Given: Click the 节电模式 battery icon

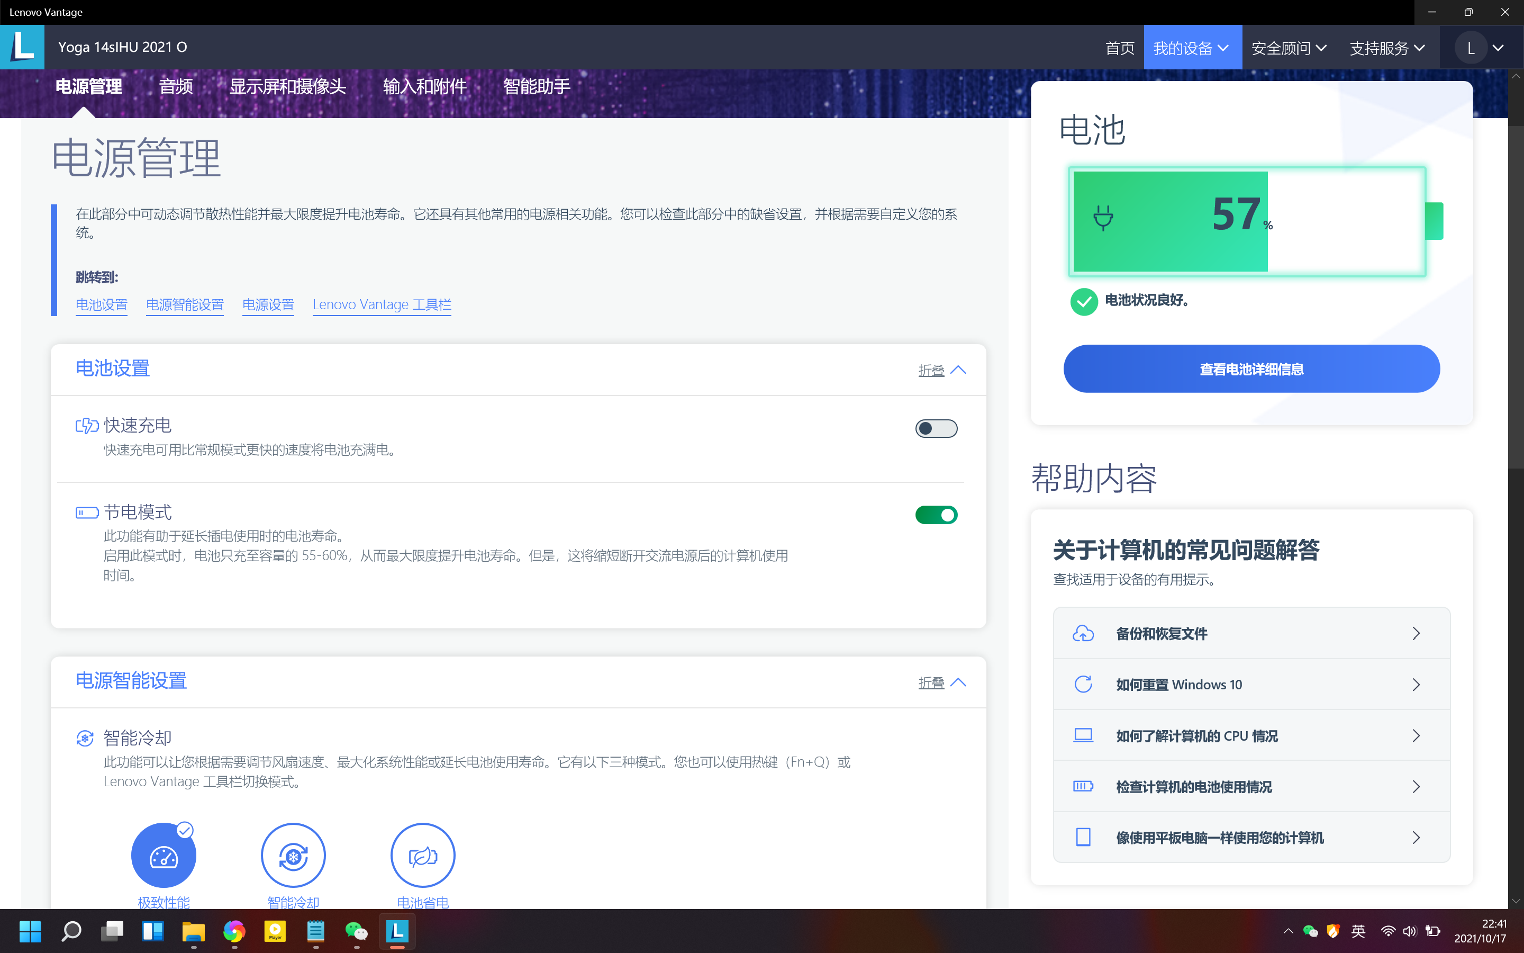Looking at the screenshot, I should coord(87,513).
